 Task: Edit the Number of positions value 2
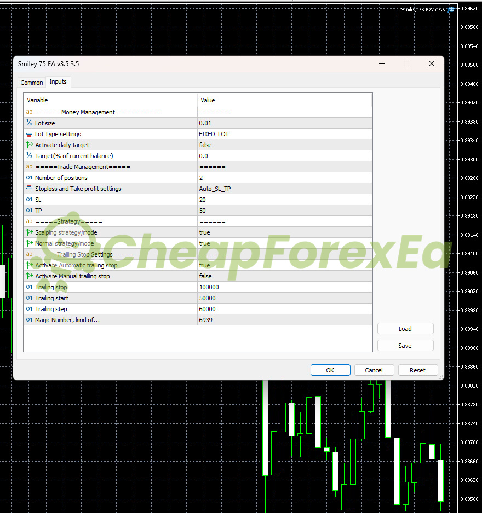tap(284, 178)
